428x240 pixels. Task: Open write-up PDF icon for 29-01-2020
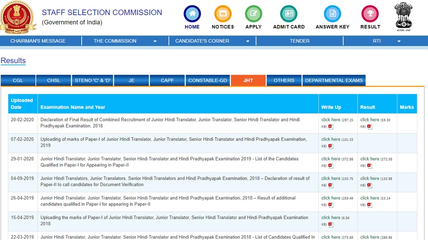click(330, 166)
